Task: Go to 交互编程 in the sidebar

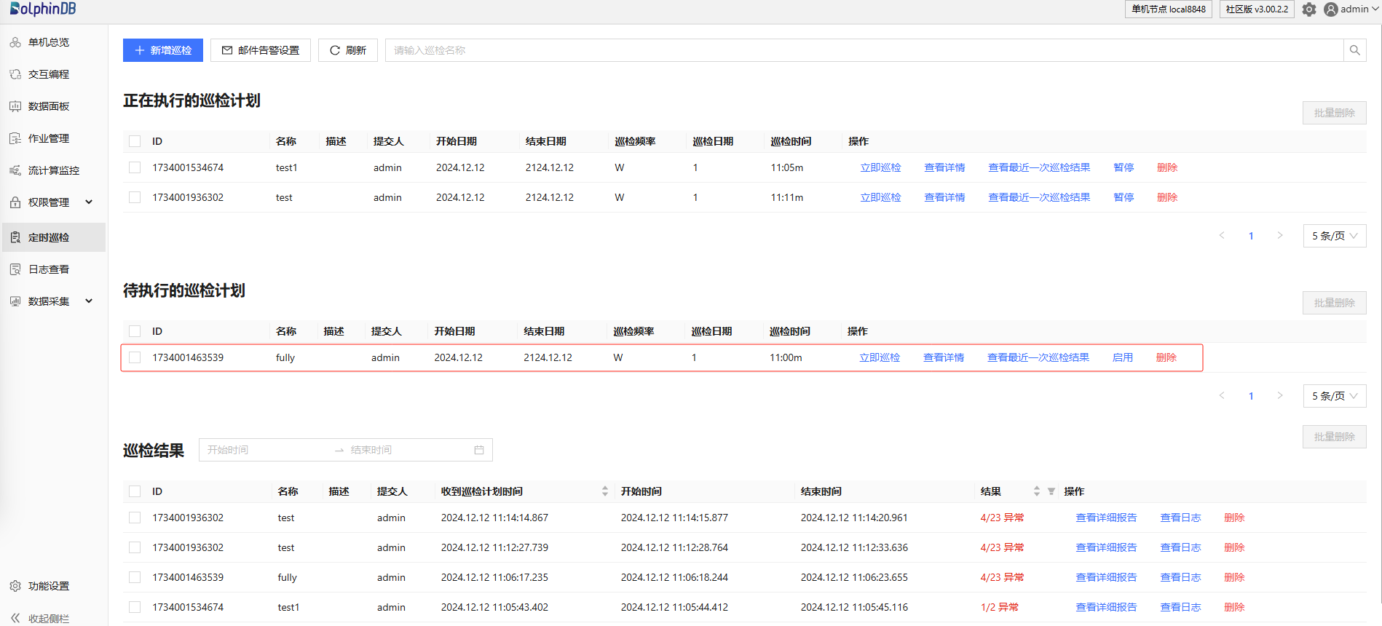Action: (49, 74)
